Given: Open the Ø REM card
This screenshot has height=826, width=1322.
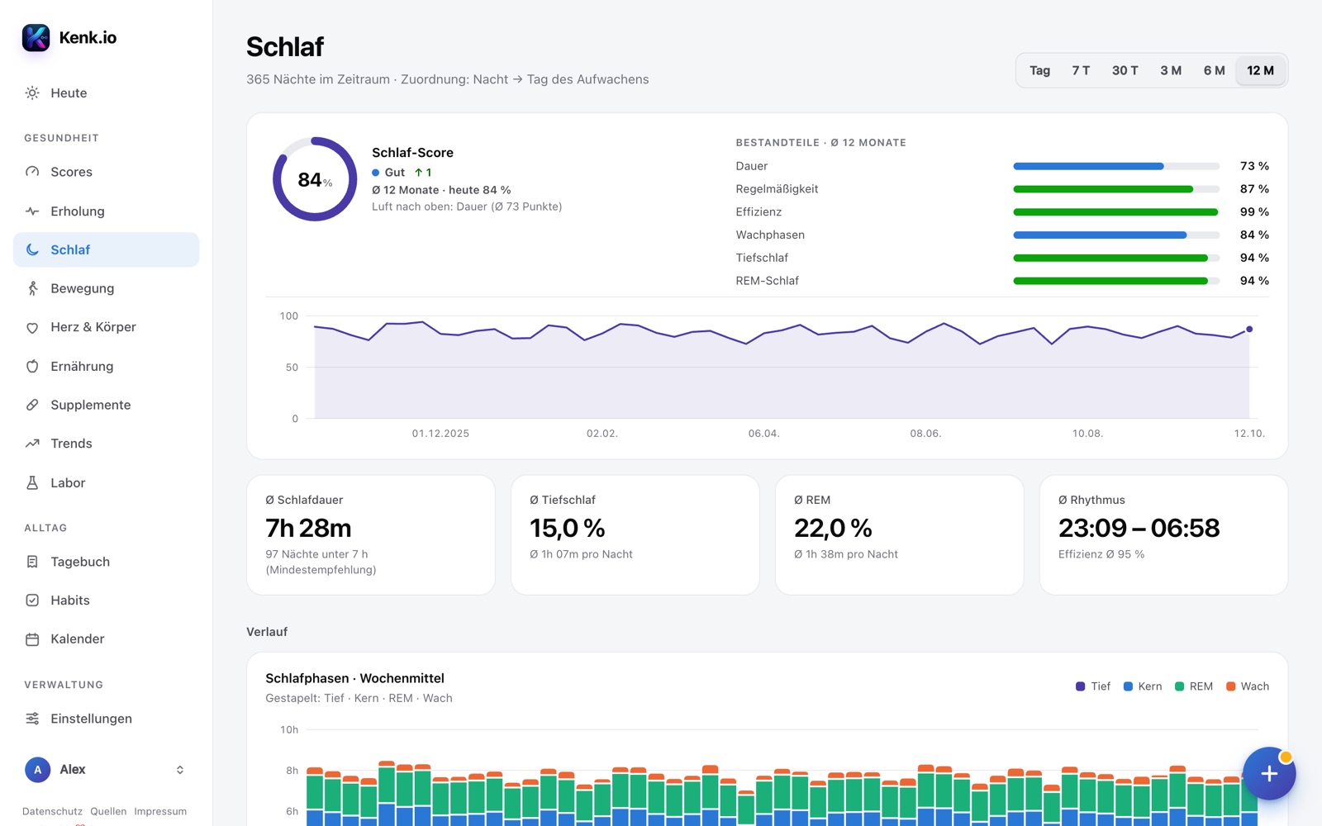Looking at the screenshot, I should [900, 535].
